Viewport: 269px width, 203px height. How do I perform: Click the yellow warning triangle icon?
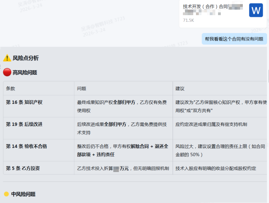[x=7, y=58]
